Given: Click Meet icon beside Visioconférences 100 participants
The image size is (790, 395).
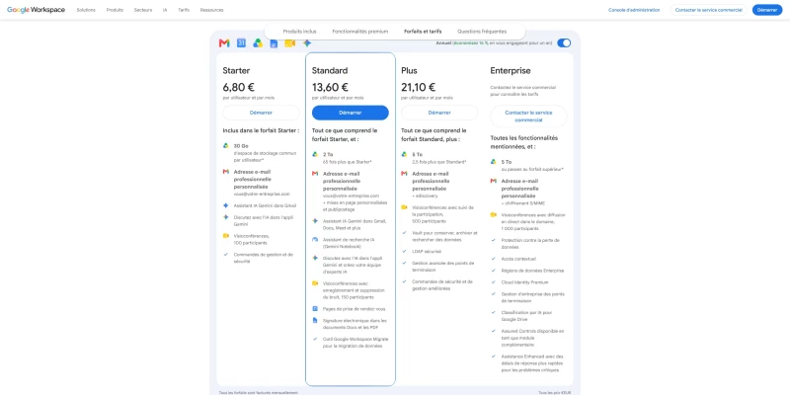Looking at the screenshot, I should tap(226, 236).
